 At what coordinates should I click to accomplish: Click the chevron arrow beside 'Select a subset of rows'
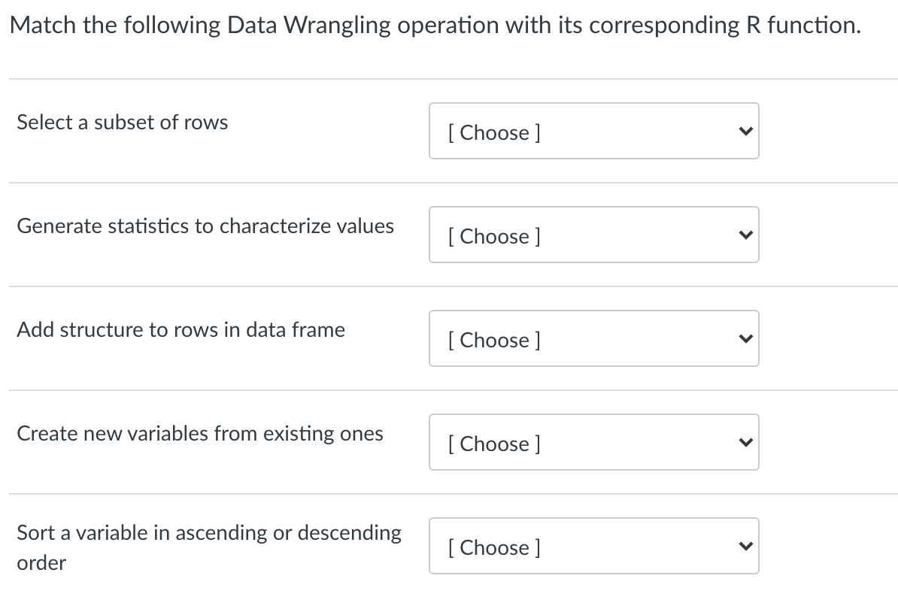[x=745, y=132]
